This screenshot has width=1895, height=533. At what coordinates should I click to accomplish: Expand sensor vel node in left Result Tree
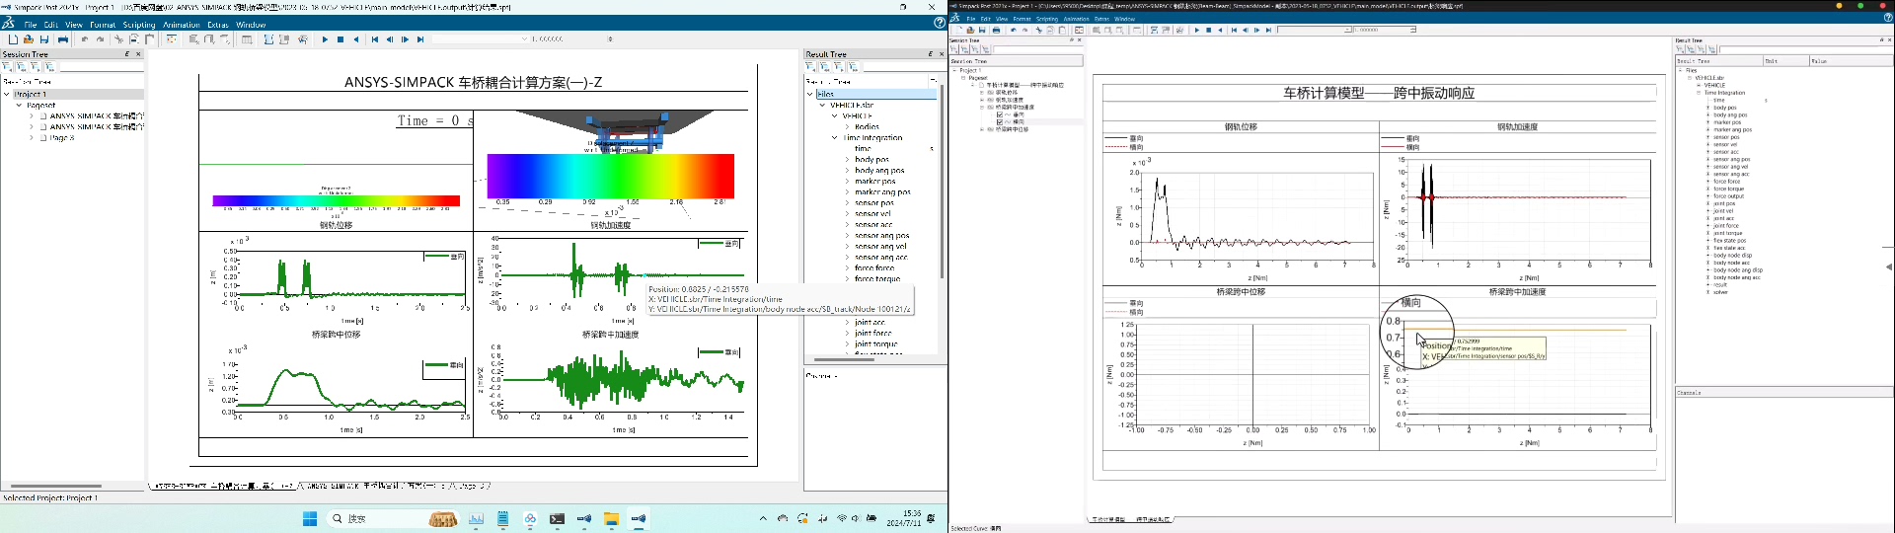847,213
